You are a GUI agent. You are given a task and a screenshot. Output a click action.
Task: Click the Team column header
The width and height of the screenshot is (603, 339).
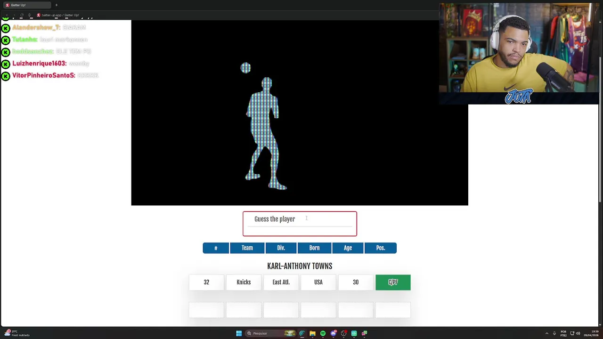(247, 248)
